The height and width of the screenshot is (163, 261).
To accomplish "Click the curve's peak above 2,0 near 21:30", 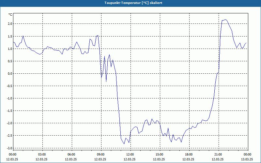I will (x=225, y=20).
